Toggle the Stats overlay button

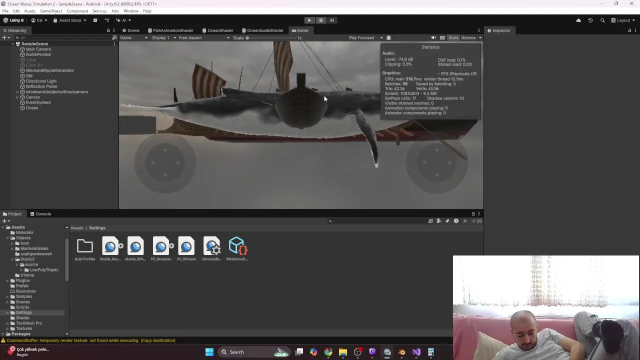click(x=453, y=38)
